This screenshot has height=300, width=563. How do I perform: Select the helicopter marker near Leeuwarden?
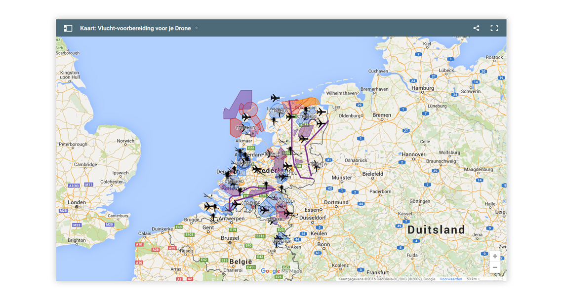273,120
